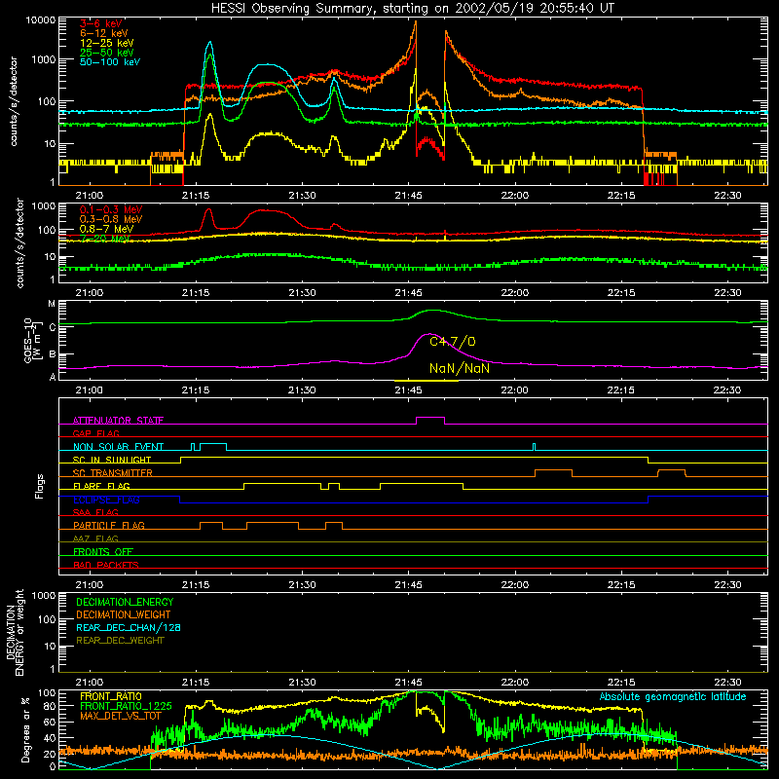779x779 pixels.
Task: Click '22:00' time tick under MeV panel
Action: coord(515,293)
